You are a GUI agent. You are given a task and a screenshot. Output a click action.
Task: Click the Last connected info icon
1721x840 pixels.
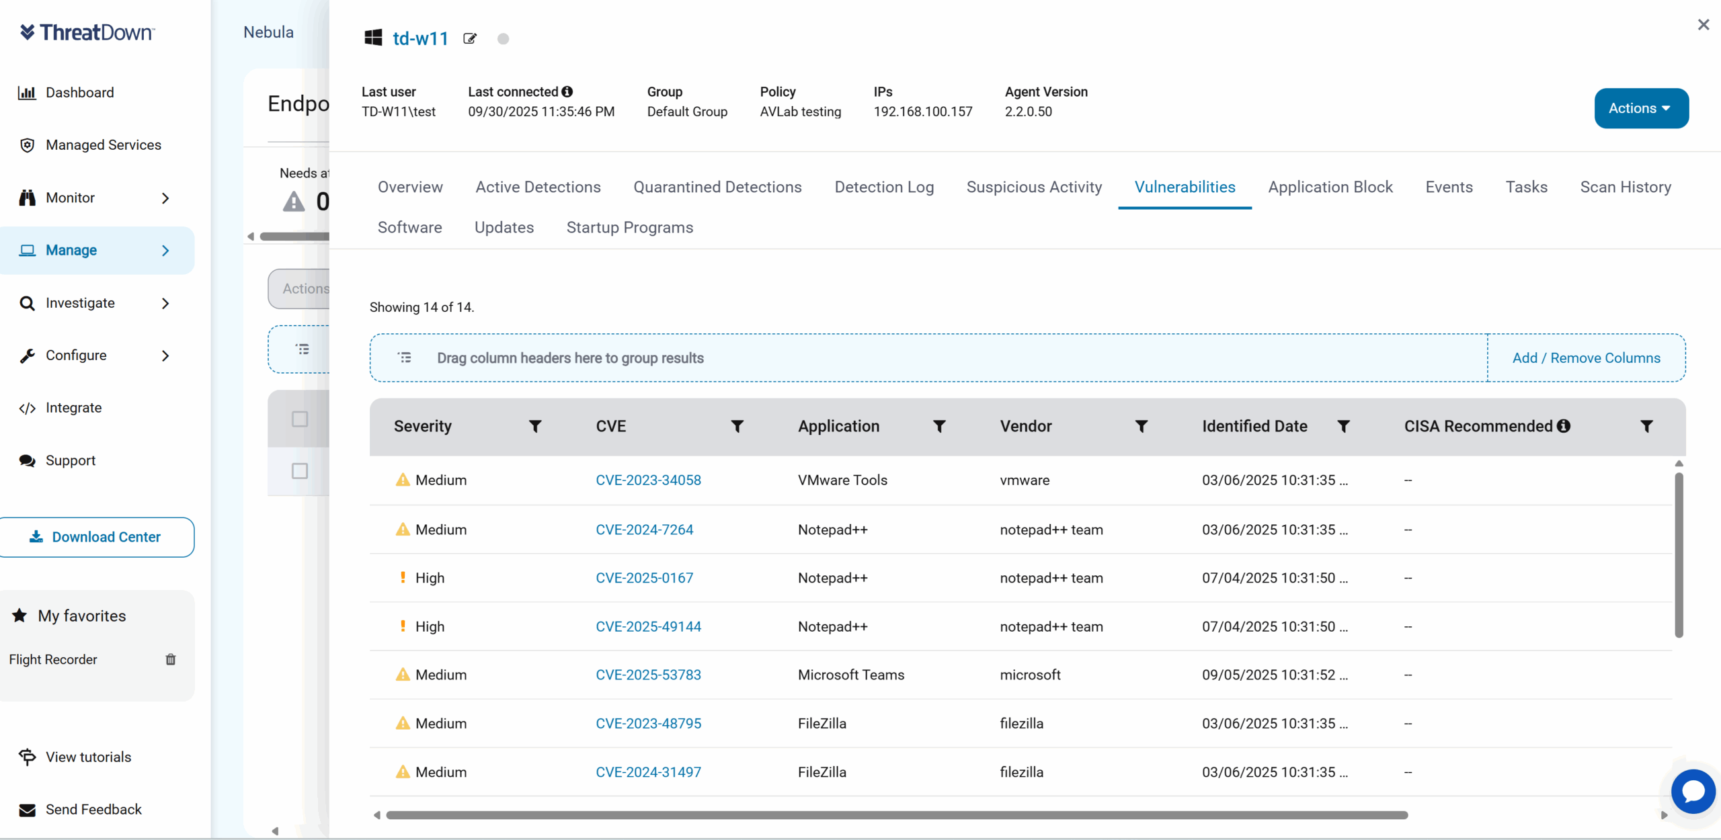coord(567,91)
